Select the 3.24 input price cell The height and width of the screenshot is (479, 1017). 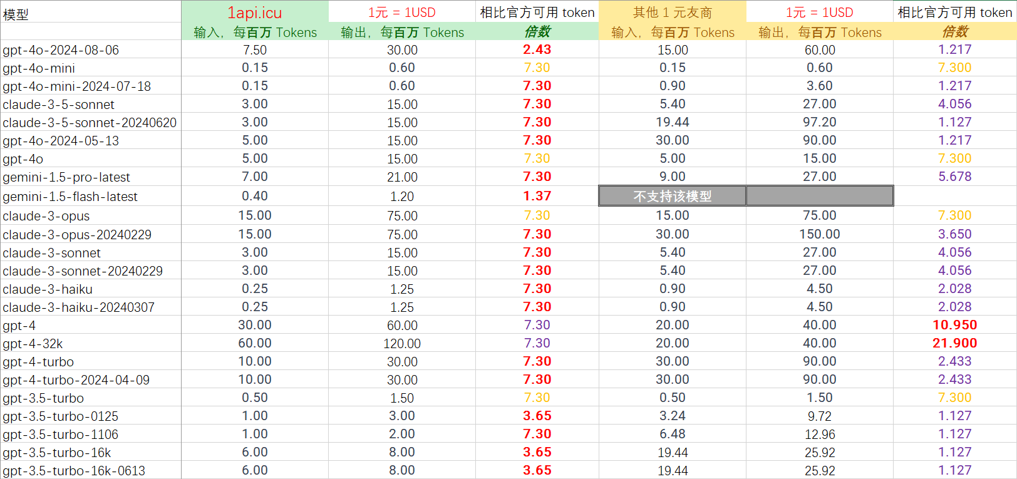673,416
